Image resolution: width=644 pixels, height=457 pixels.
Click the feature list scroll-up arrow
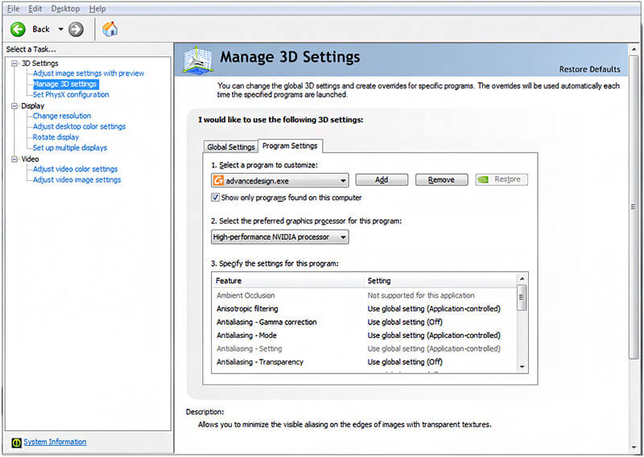click(522, 279)
